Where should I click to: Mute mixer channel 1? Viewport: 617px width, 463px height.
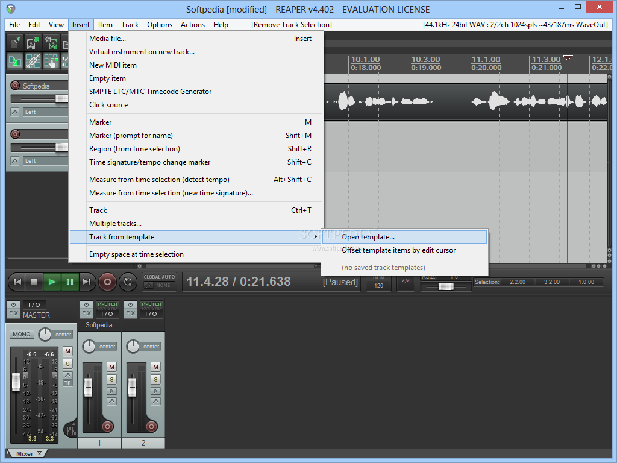pos(111,367)
